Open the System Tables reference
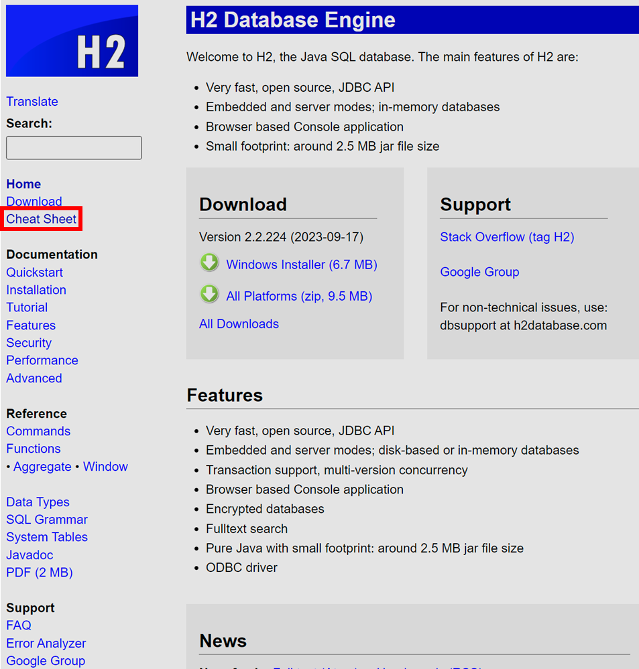 (x=47, y=537)
